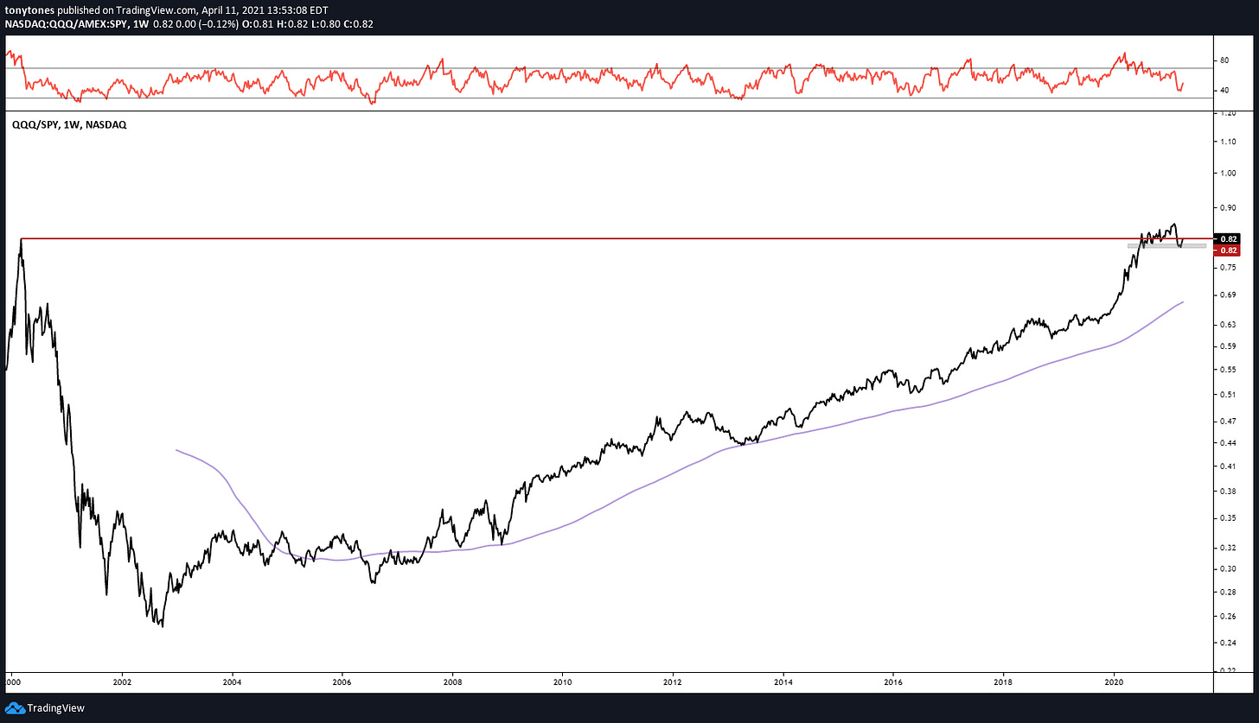Click the black 0.82 current price label
Image resolution: width=1259 pixels, height=723 pixels.
1227,238
